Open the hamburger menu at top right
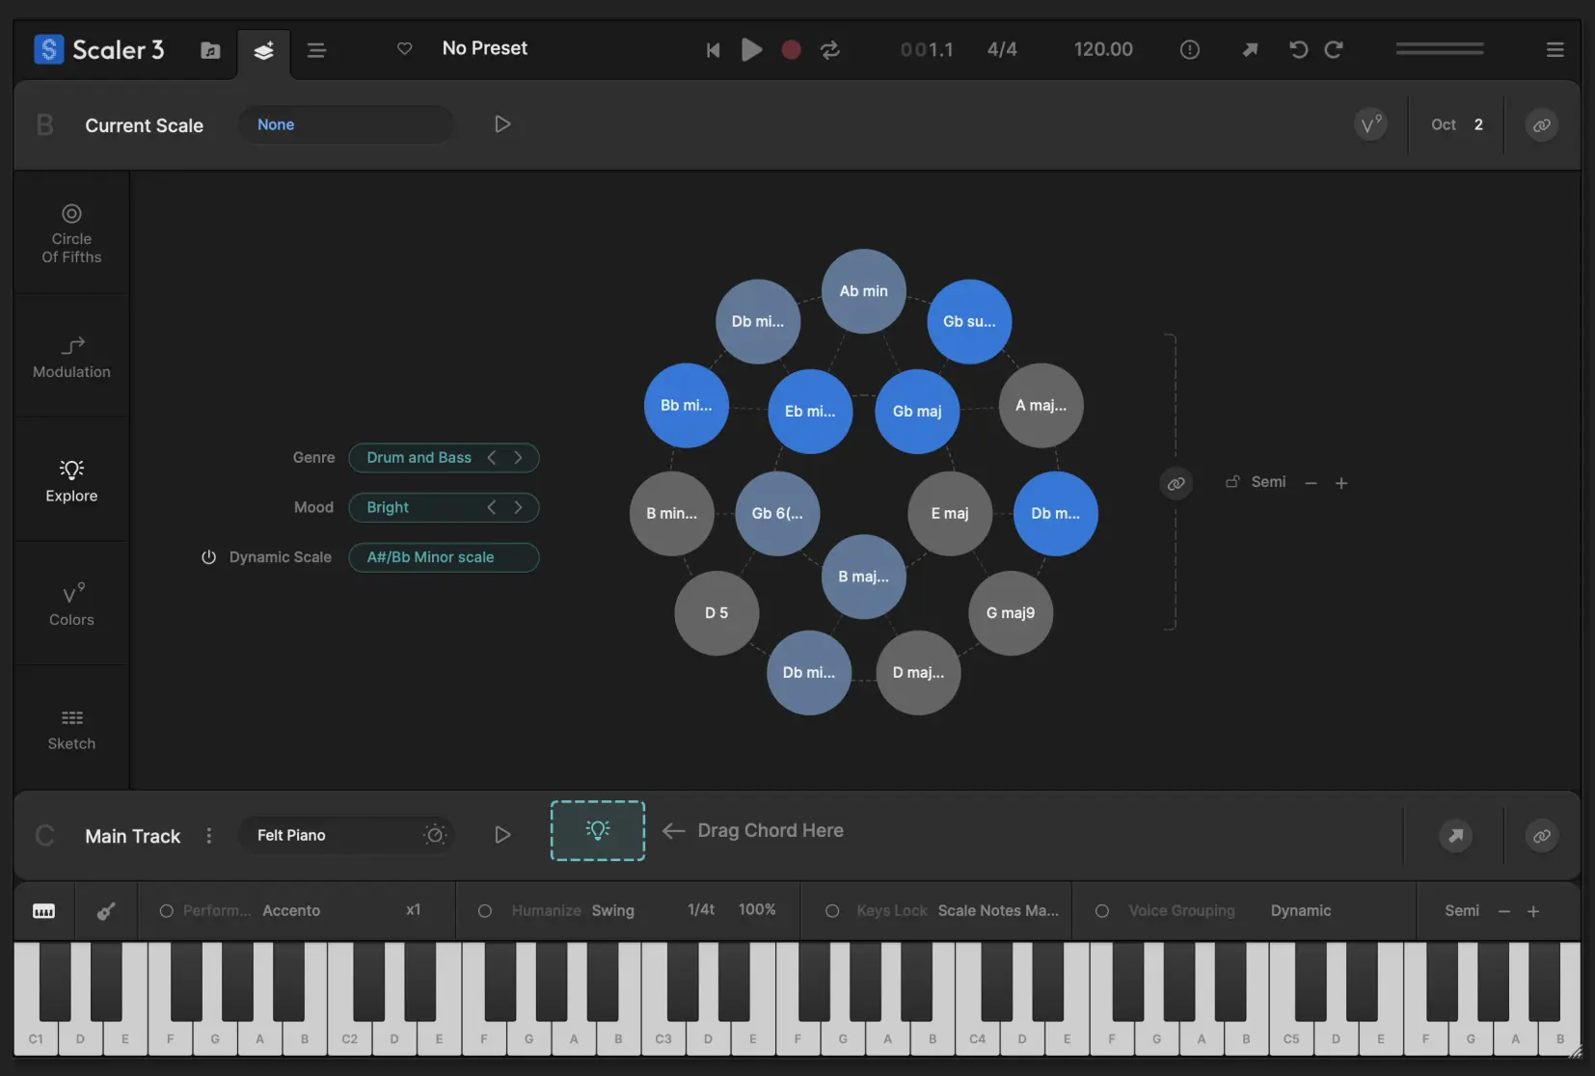This screenshot has width=1595, height=1076. coord(1555,49)
